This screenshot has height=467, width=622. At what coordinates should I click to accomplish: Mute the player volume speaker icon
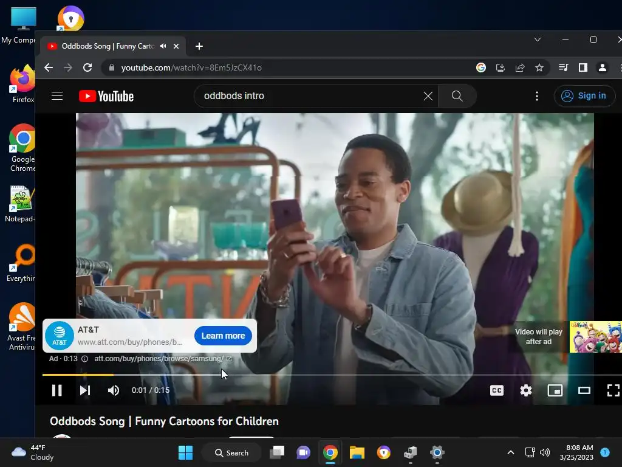(x=114, y=390)
